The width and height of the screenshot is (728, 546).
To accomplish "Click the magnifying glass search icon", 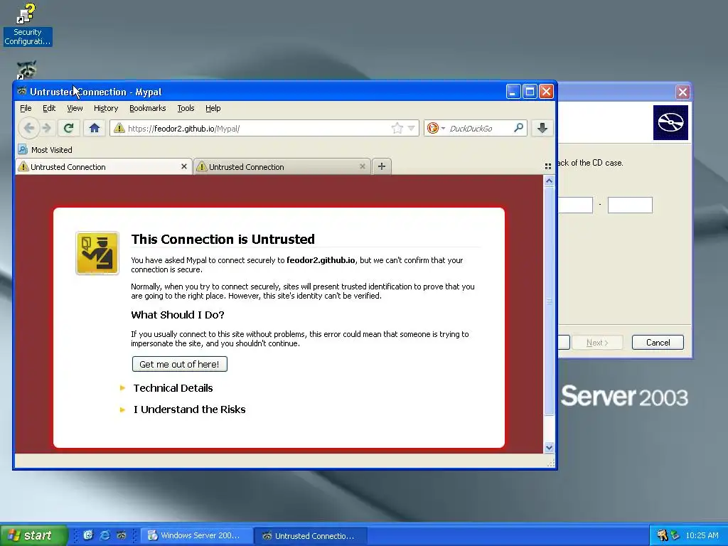I will click(x=518, y=128).
